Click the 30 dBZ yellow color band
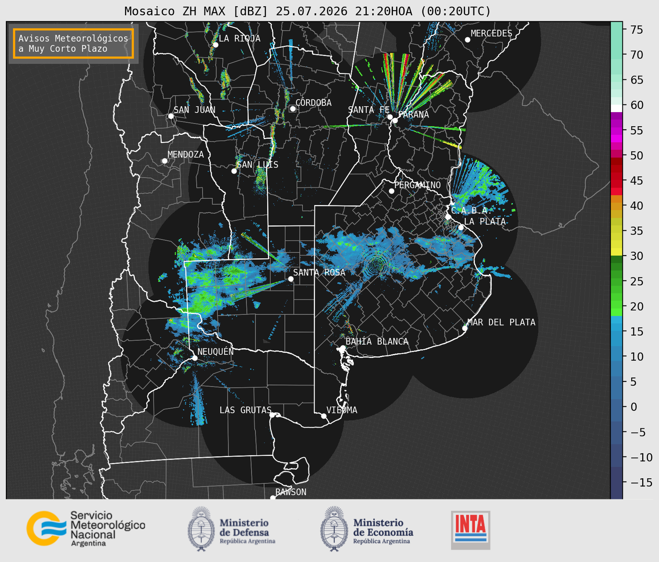This screenshot has width=659, height=562. [616, 253]
